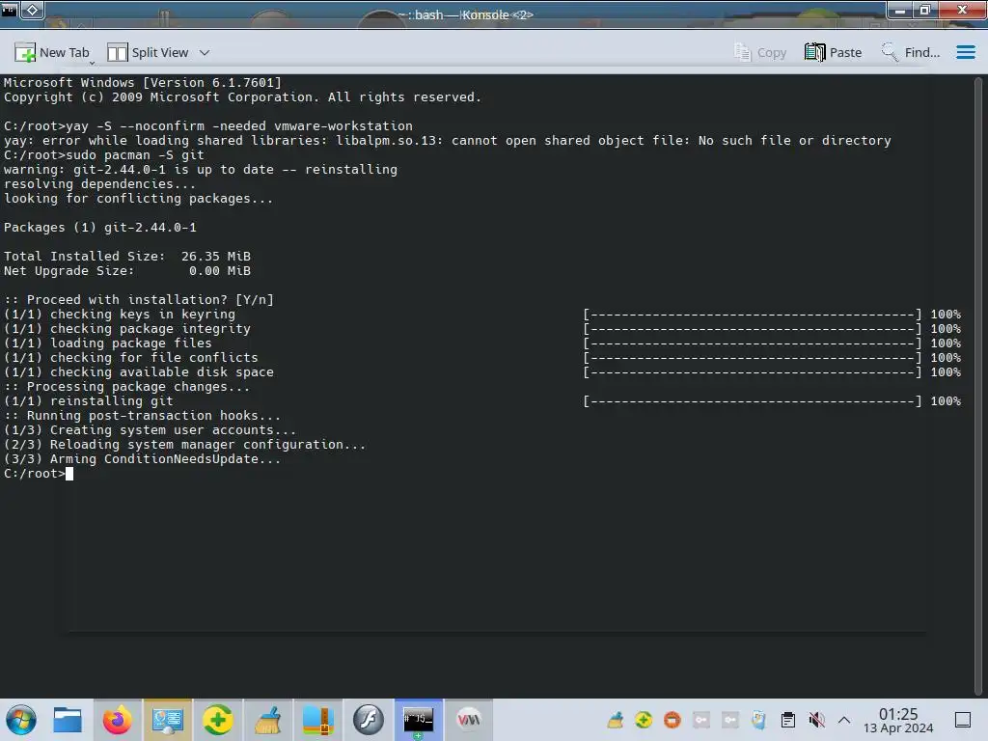Expand hidden system tray icons arrow
The image size is (988, 741).
(x=844, y=720)
